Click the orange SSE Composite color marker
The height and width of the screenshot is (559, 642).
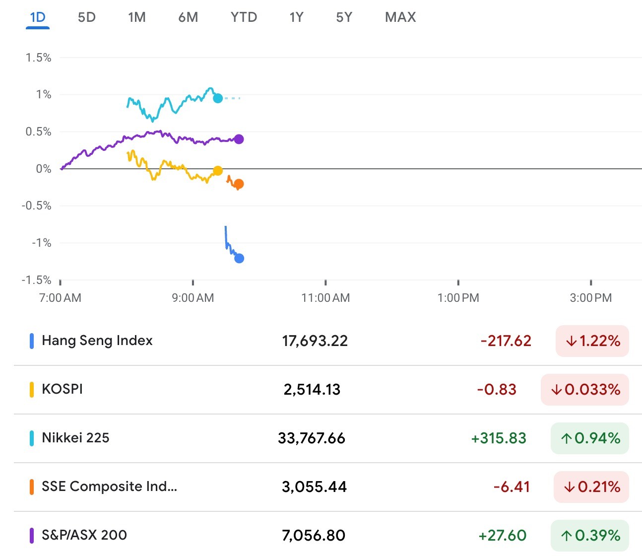[32, 487]
